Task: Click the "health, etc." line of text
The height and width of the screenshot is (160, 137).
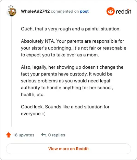Action: (x=33, y=94)
